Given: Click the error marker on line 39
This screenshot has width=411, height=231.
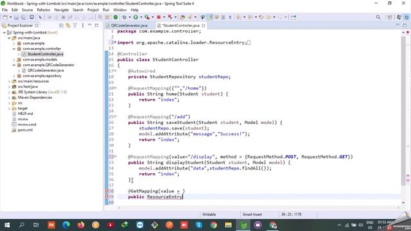Looking at the screenshot, I should coord(107,197).
